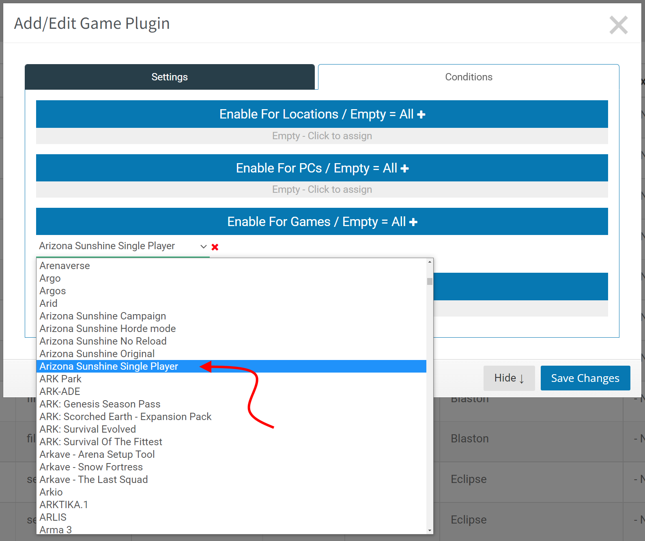This screenshot has width=645, height=541.
Task: Select ARK Park in the list
Action: coord(231,379)
